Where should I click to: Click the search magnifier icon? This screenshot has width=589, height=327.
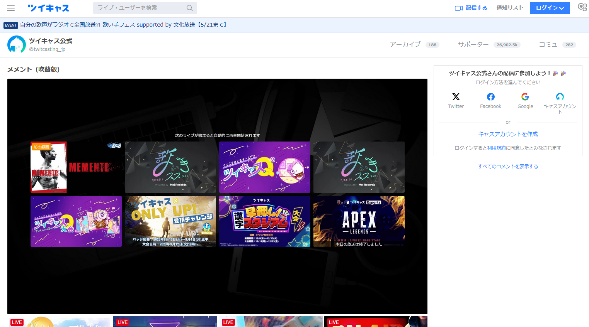[189, 8]
